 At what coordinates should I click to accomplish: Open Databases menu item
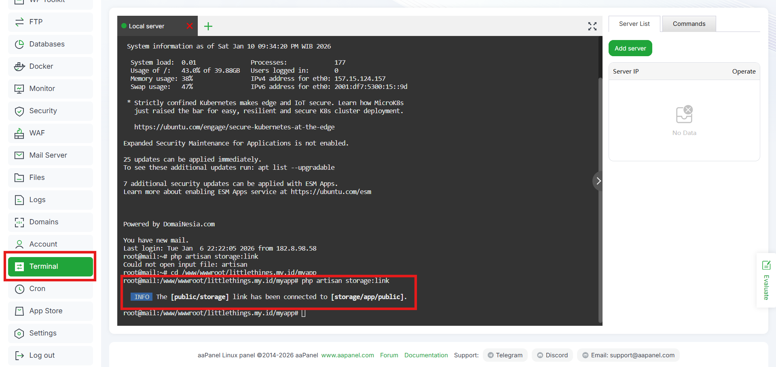click(x=51, y=44)
